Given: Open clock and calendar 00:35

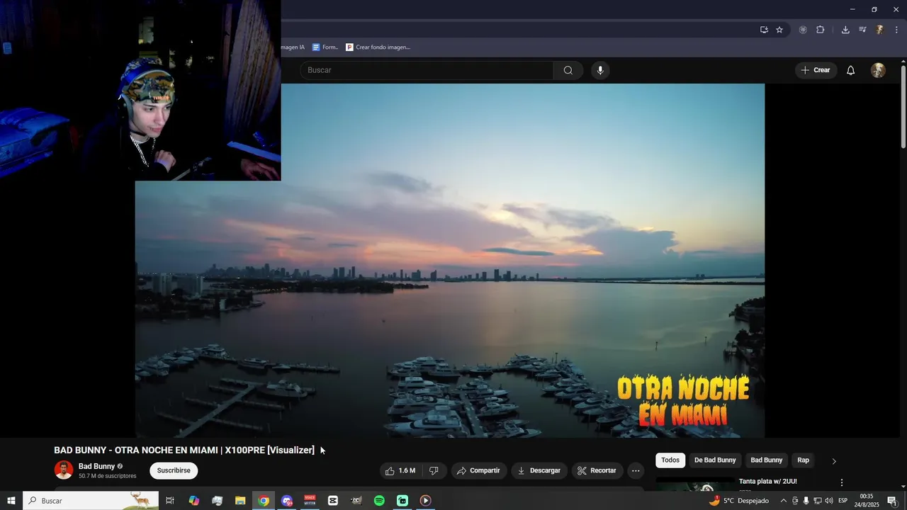Looking at the screenshot, I should click(x=868, y=501).
